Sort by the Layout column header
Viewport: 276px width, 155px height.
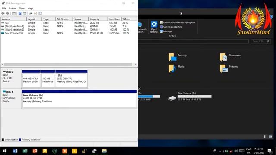tap(34, 19)
